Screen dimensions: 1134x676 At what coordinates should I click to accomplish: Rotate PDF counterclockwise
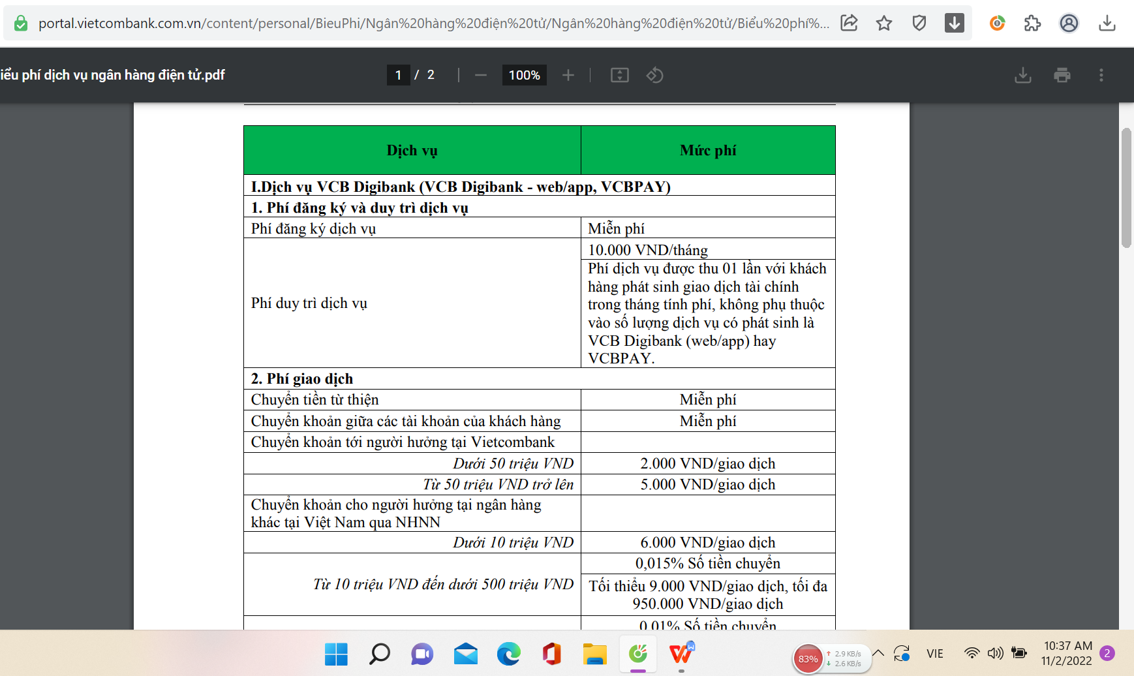click(654, 75)
